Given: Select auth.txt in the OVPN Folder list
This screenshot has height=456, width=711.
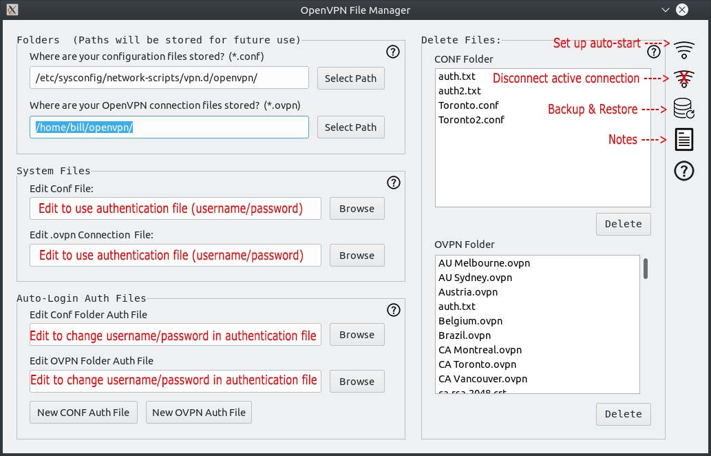Looking at the screenshot, I should [538, 307].
